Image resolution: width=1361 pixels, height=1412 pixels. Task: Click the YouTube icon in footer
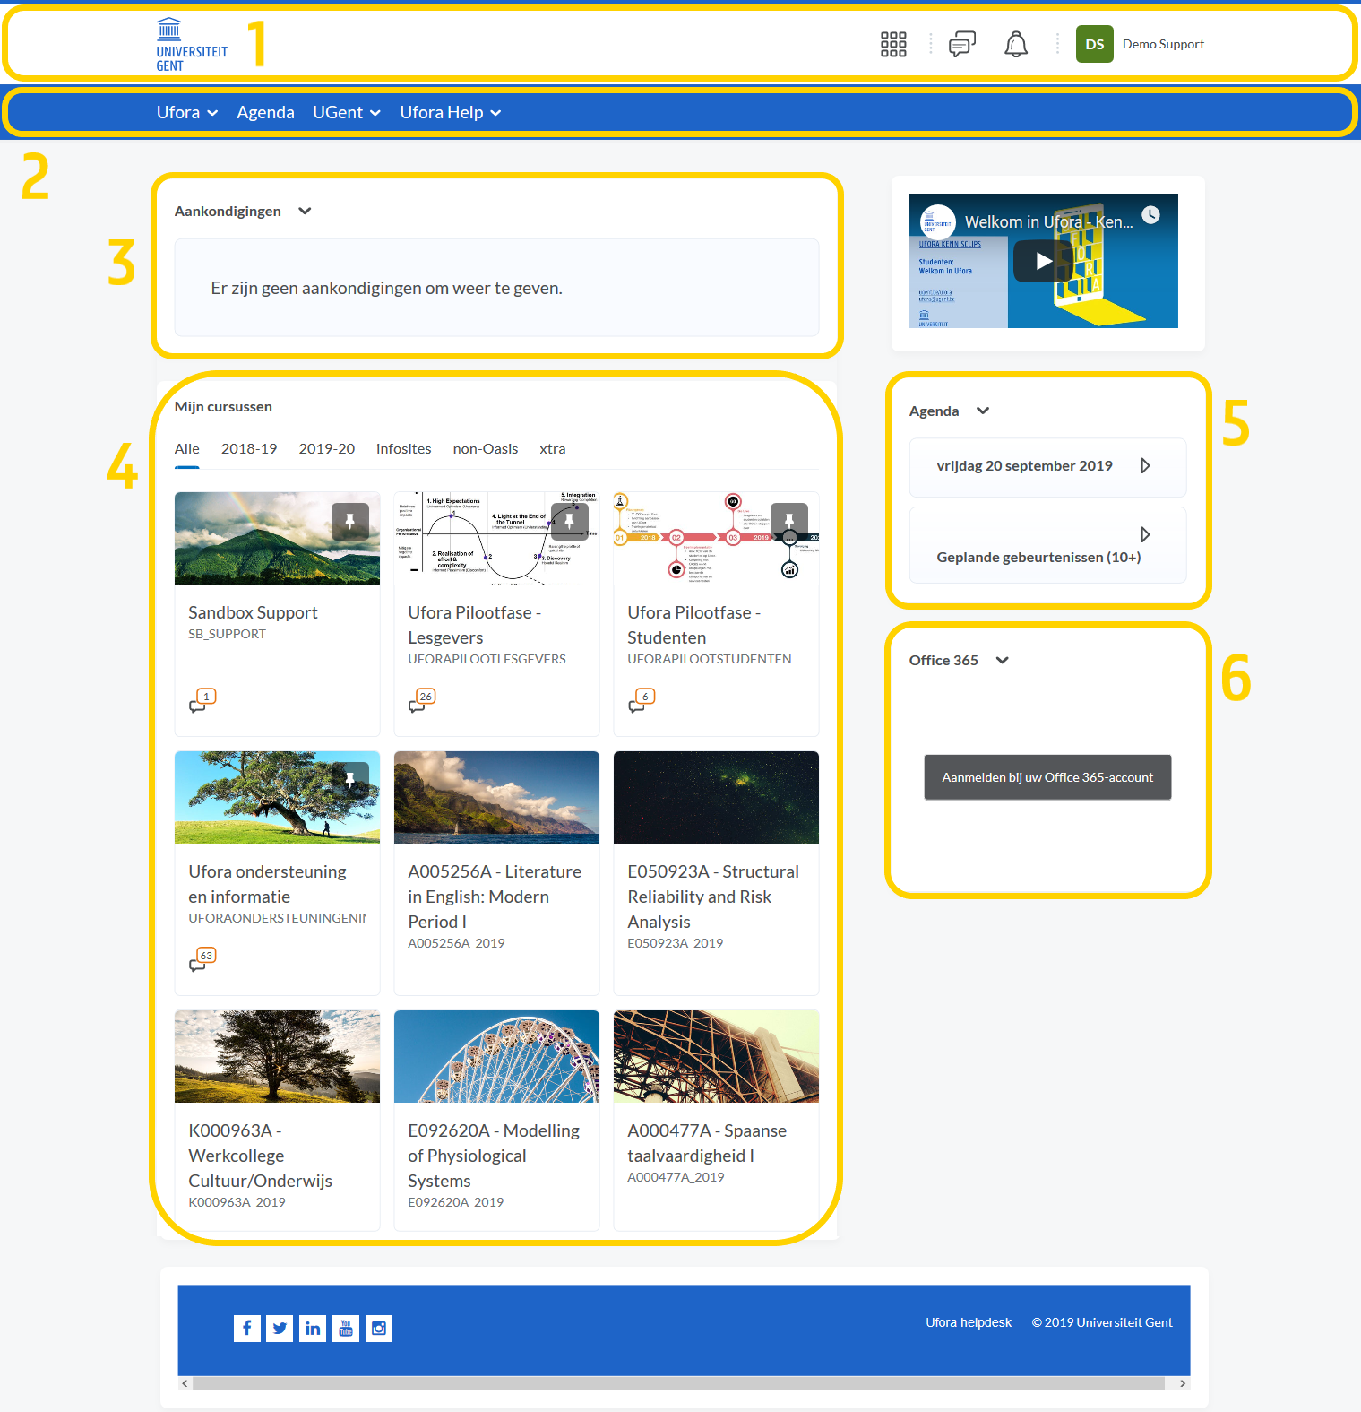pyautogui.click(x=346, y=1328)
